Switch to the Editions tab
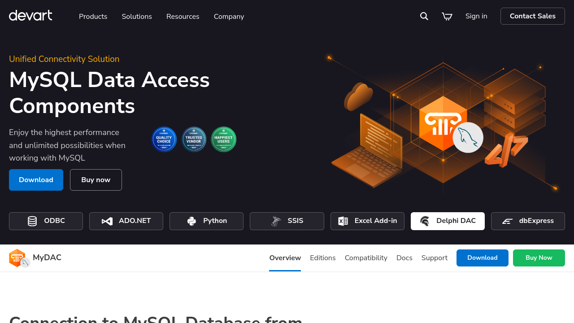574x323 pixels. (323, 258)
